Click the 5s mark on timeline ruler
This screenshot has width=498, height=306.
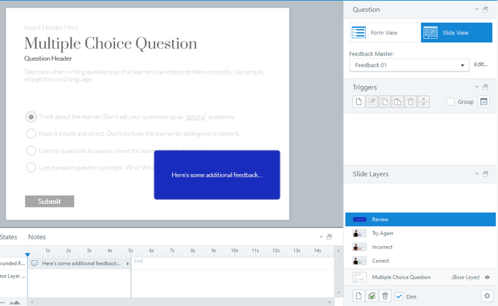[x=131, y=250]
